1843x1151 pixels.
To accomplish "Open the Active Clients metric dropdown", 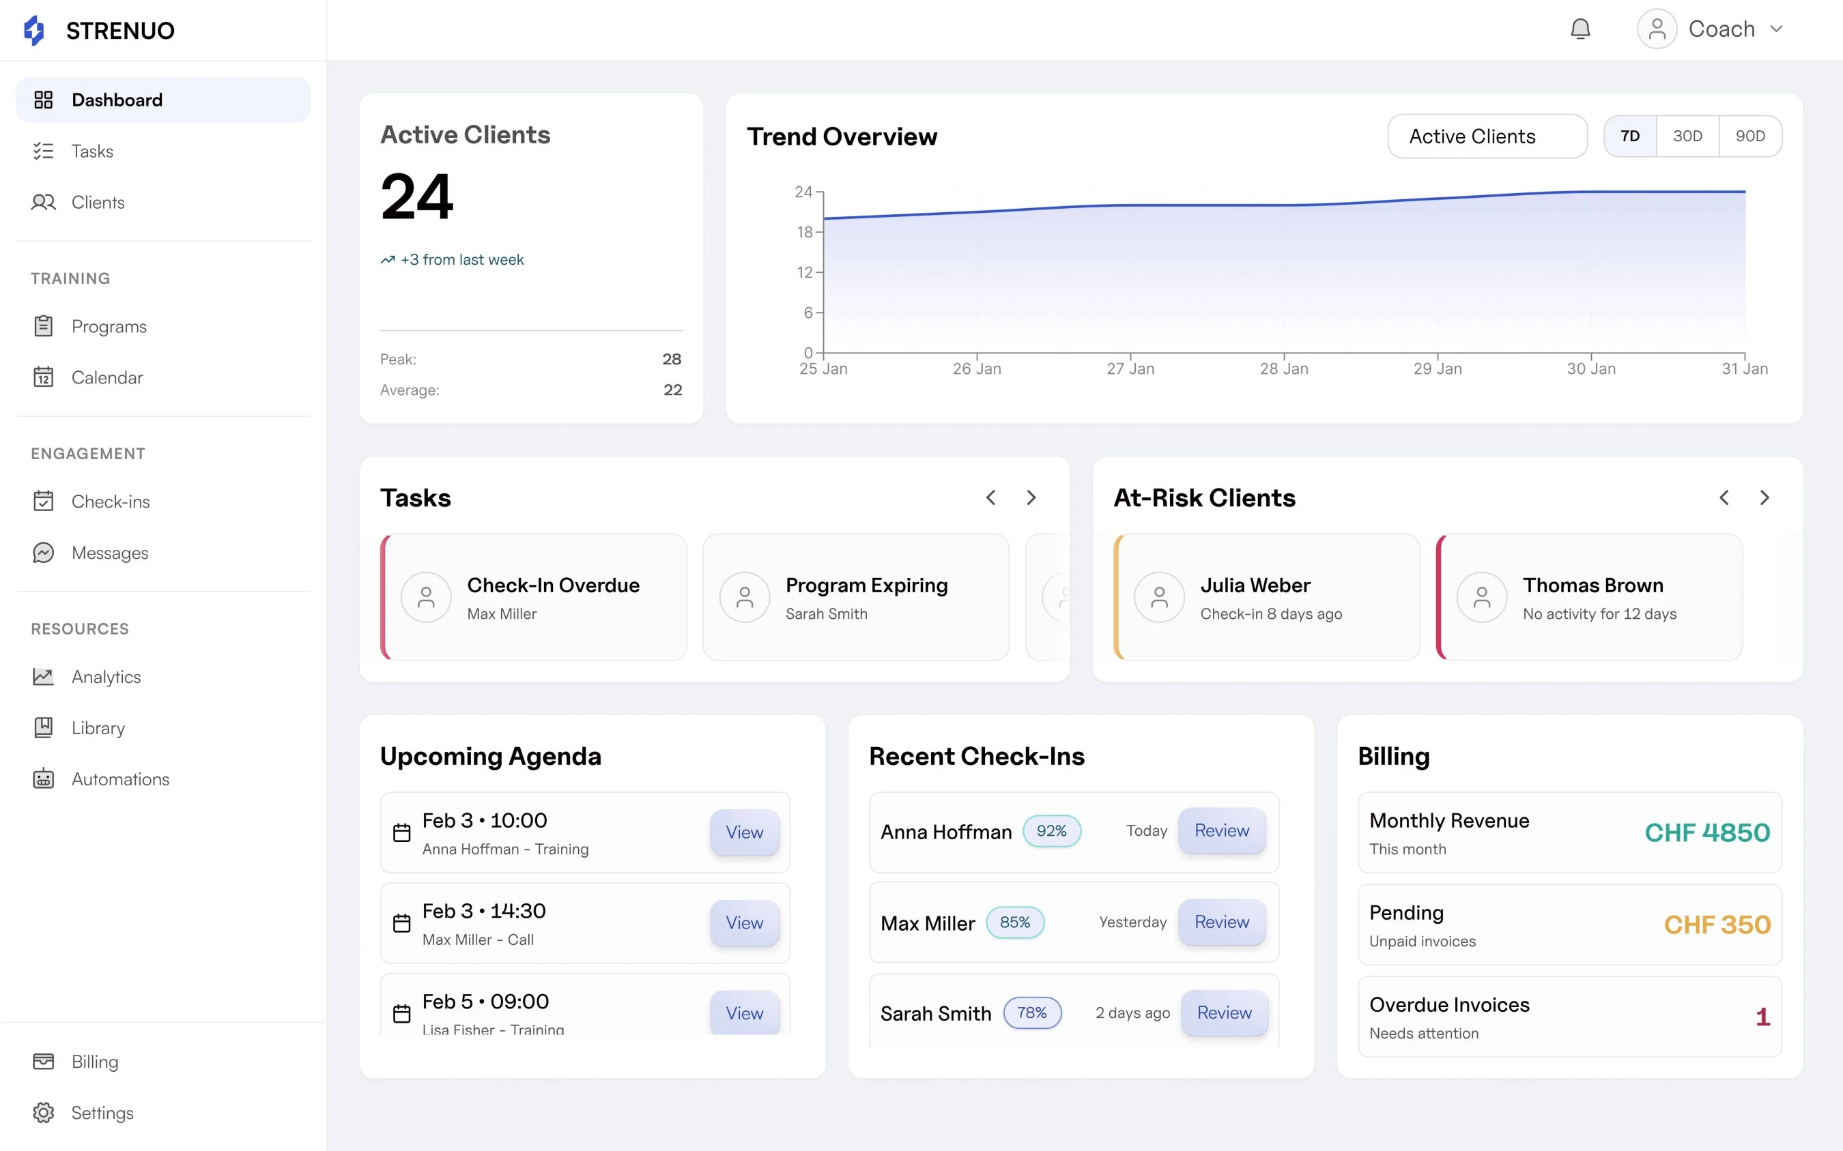I will coord(1487,136).
